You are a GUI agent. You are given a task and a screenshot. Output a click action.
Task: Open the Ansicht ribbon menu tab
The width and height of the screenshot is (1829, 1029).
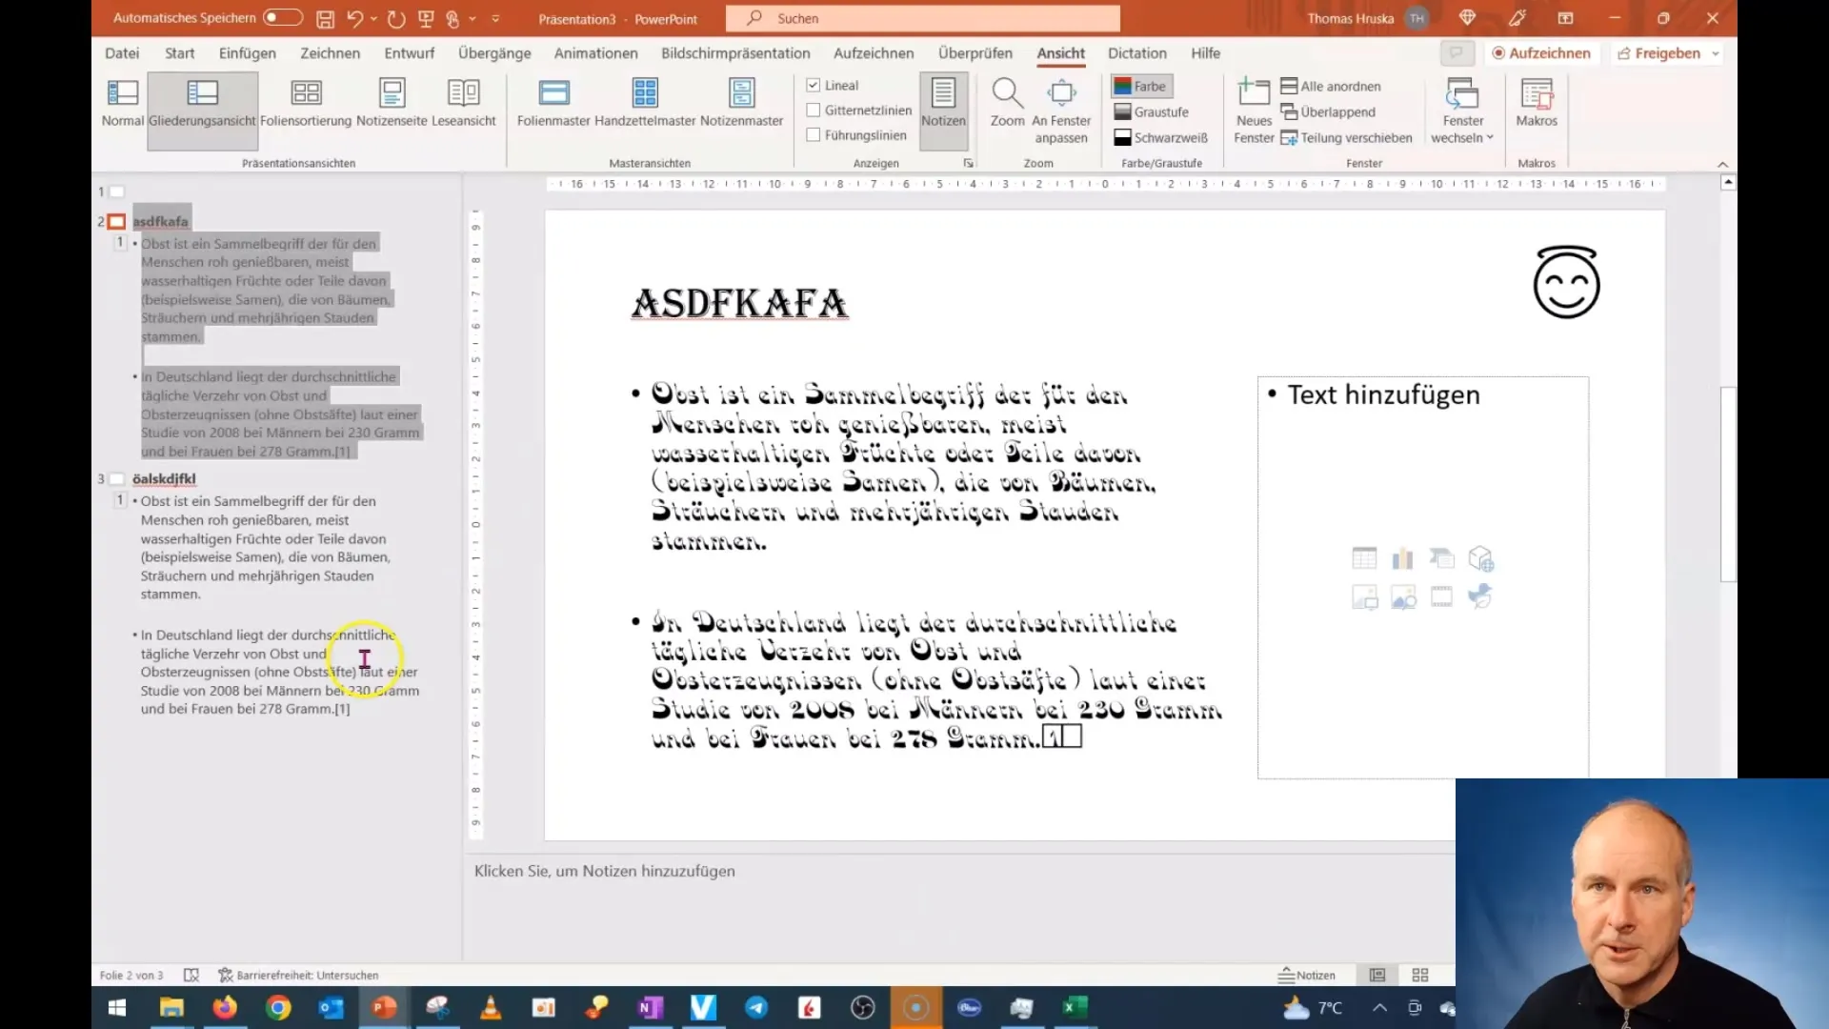point(1060,52)
